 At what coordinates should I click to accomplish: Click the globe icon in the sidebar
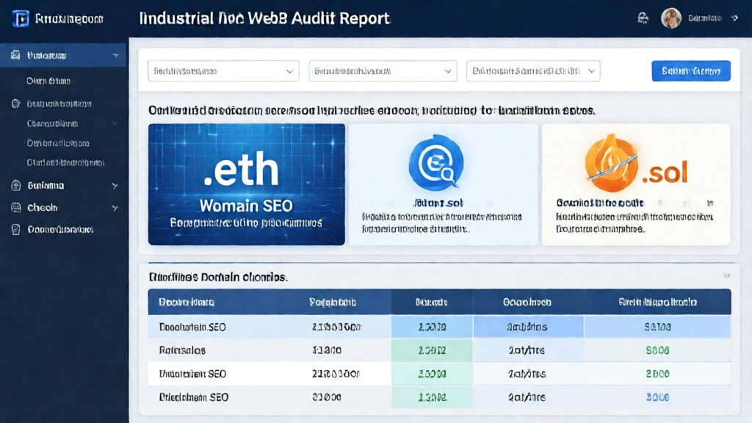click(16, 186)
